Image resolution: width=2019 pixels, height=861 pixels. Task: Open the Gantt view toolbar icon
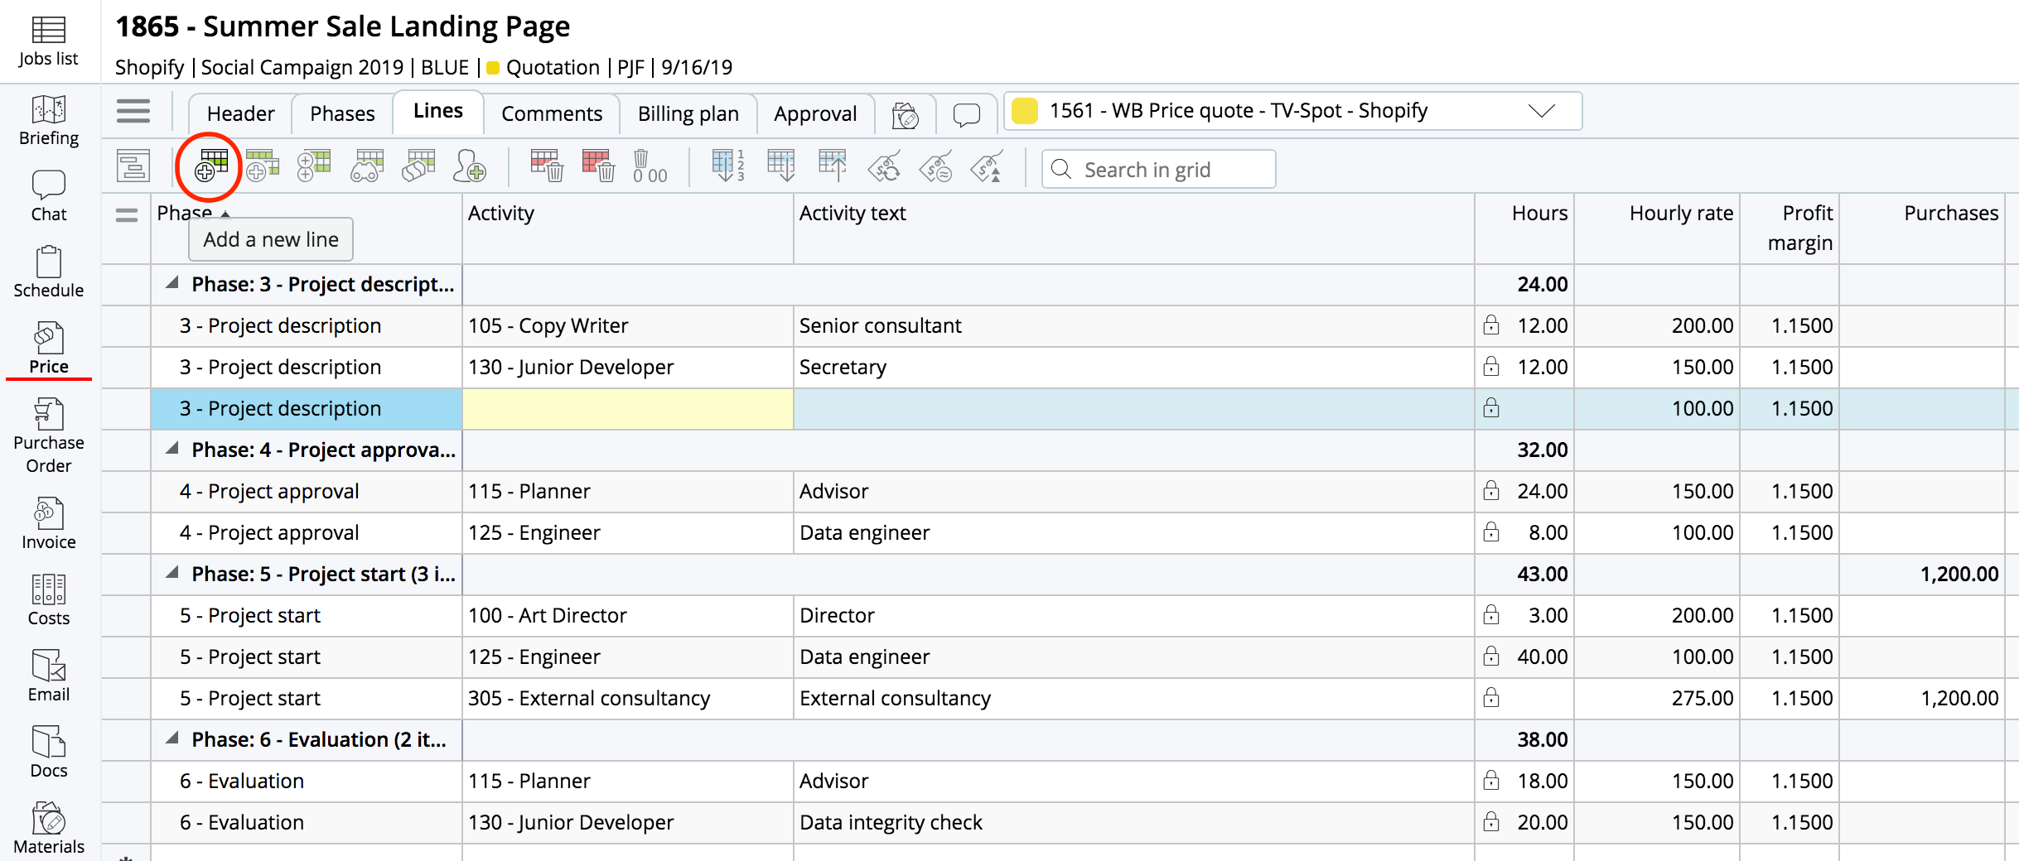pos(133,166)
